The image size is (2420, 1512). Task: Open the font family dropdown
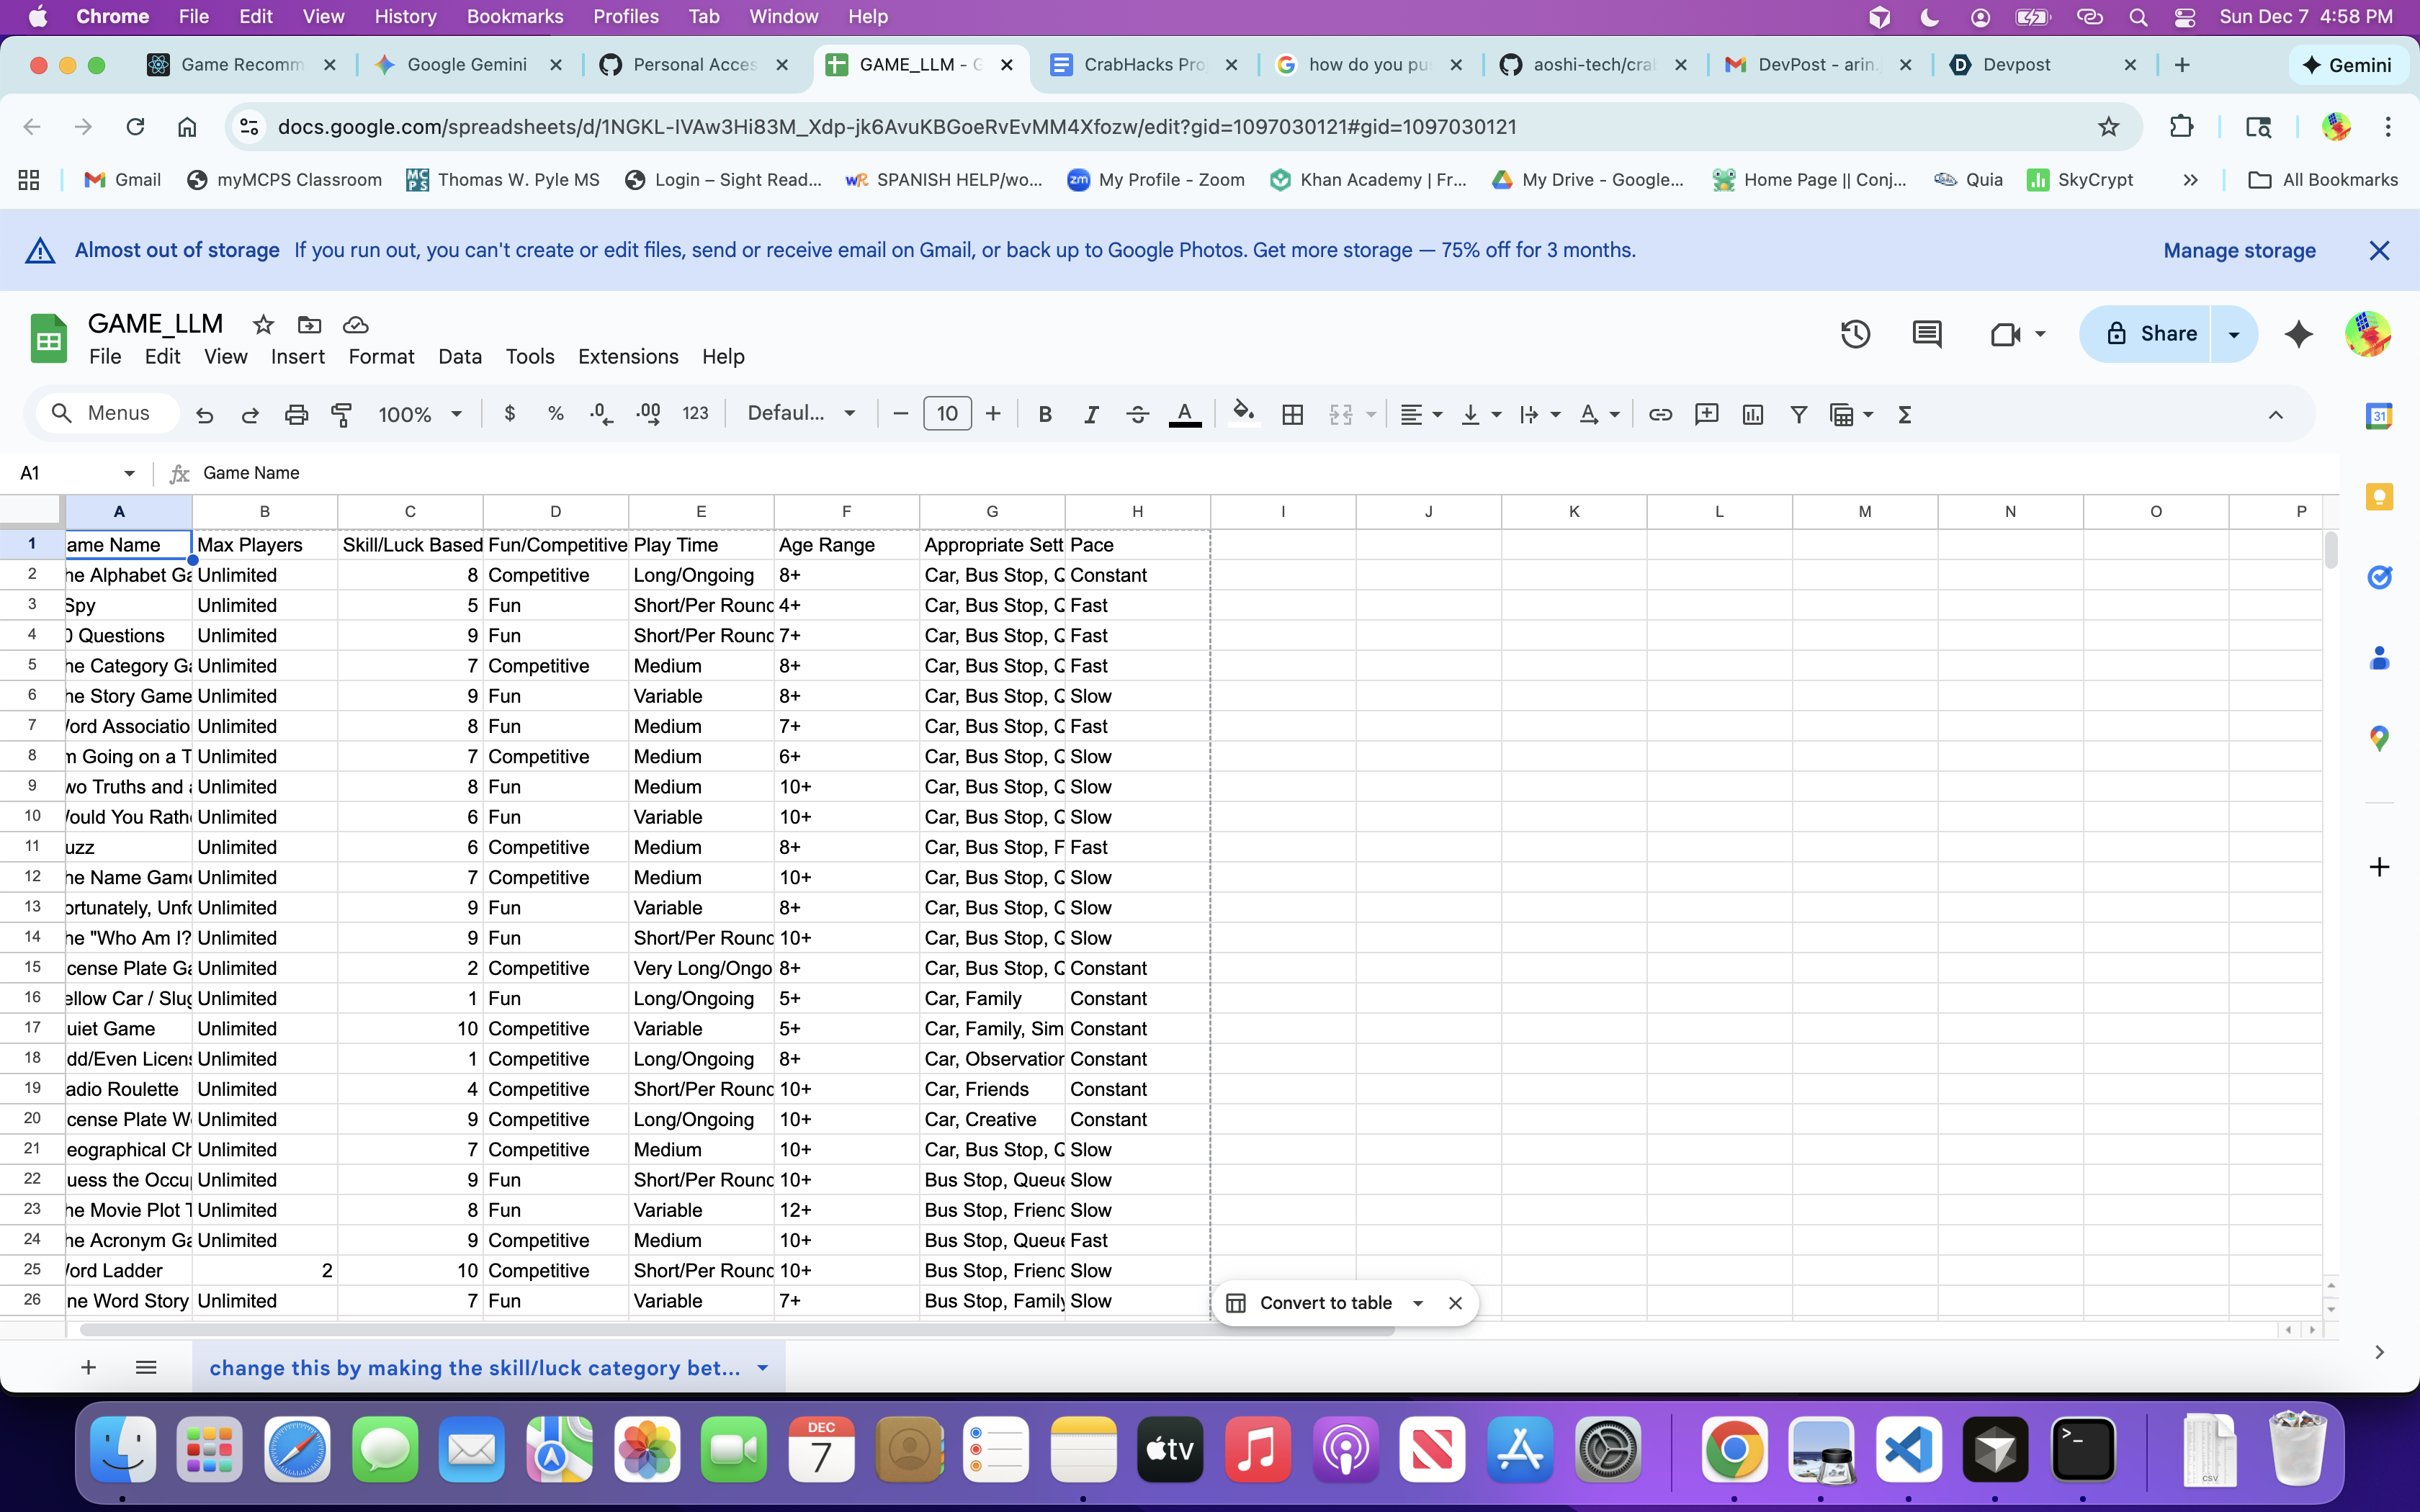[802, 414]
